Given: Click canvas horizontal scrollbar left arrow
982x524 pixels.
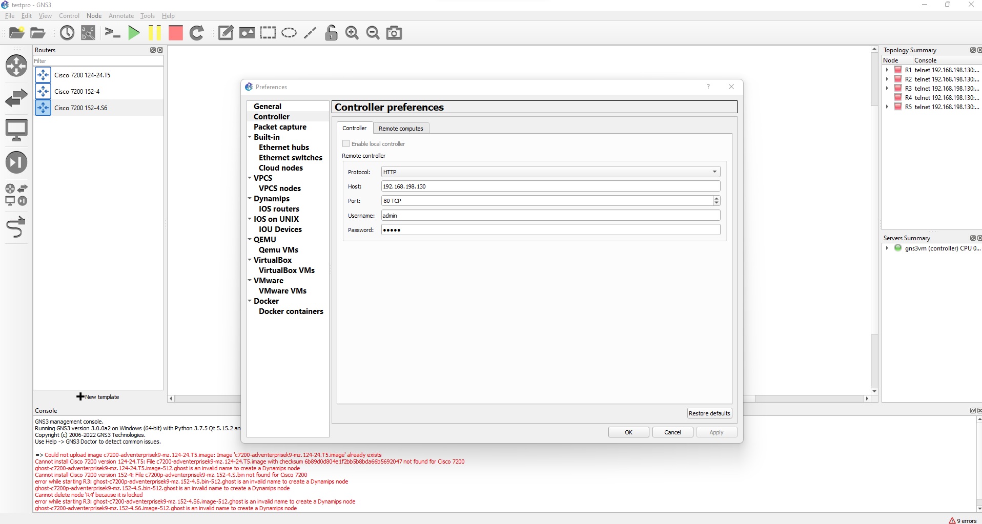Looking at the screenshot, I should (x=171, y=399).
